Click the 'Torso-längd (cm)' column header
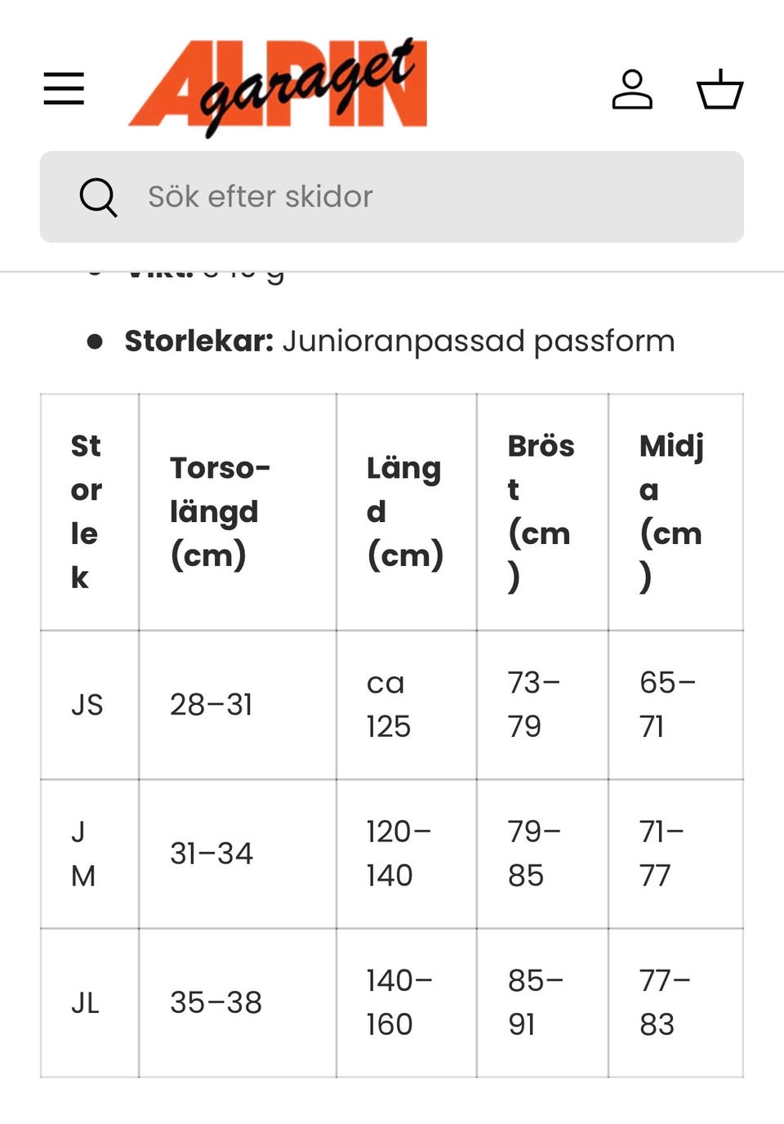This screenshot has height=1124, width=784. click(x=220, y=511)
